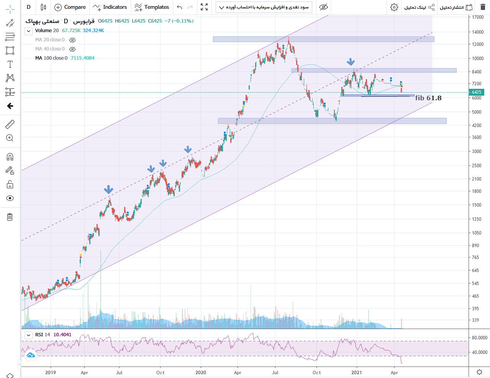Click the fib 61.8 label on chart
The width and height of the screenshot is (490, 378).
[428, 98]
